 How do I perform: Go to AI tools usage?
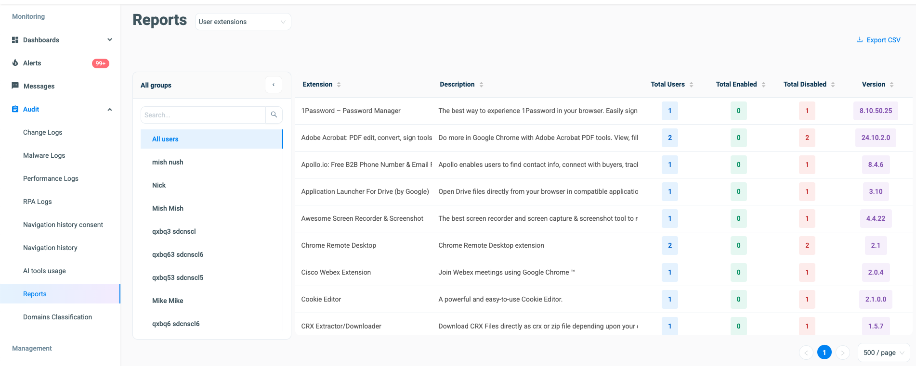pos(44,271)
